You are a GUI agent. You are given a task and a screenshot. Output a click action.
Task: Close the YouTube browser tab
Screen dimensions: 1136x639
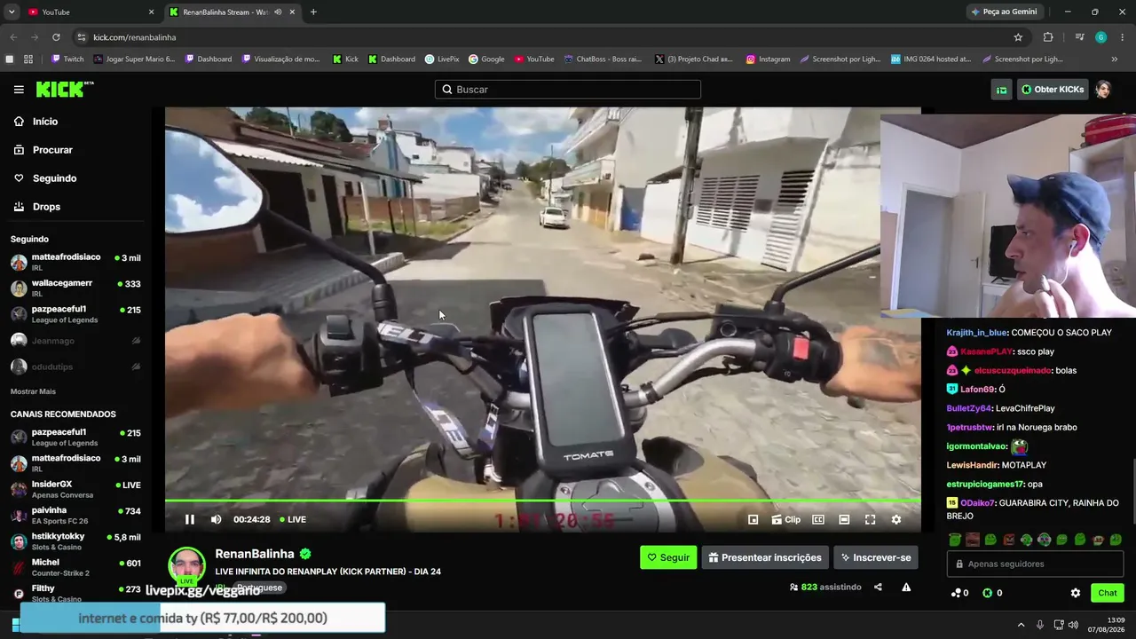pyautogui.click(x=151, y=12)
